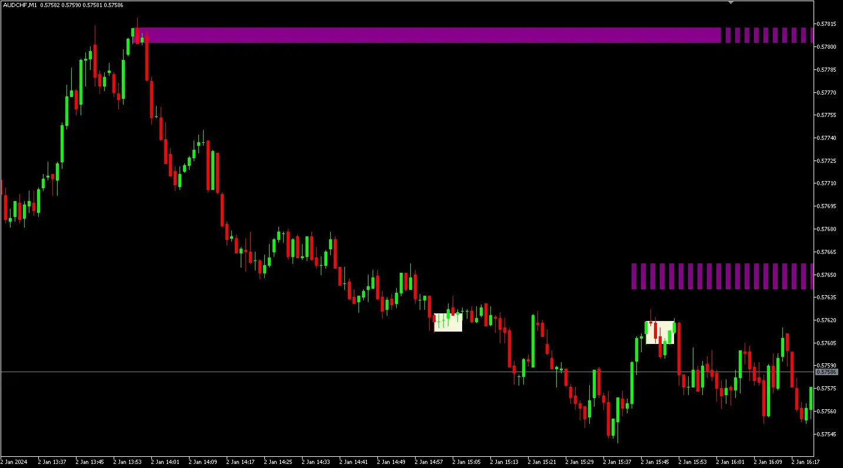843x468 pixels.
Task: Click the 0.57605 price axis label
Action: click(826, 343)
